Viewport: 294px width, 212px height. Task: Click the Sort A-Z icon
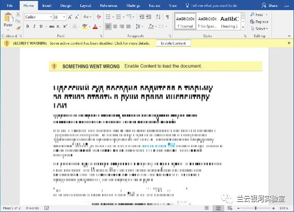point(158,17)
